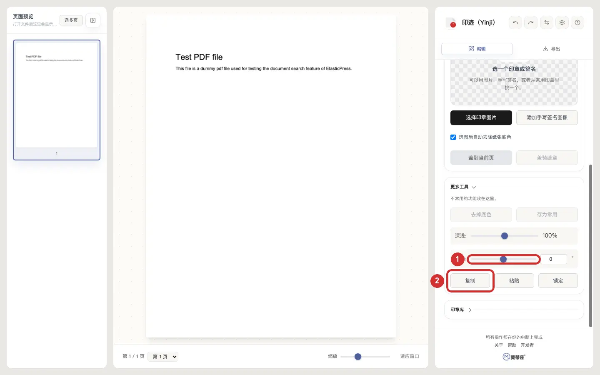The height and width of the screenshot is (375, 600).
Task: Open the 关于 link
Action: click(499, 345)
